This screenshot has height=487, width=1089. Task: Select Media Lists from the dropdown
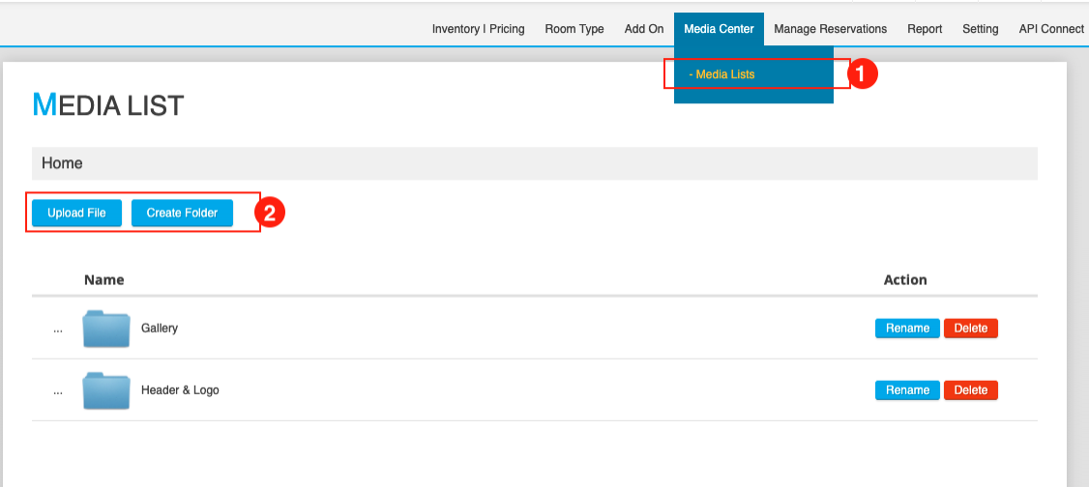pos(722,74)
